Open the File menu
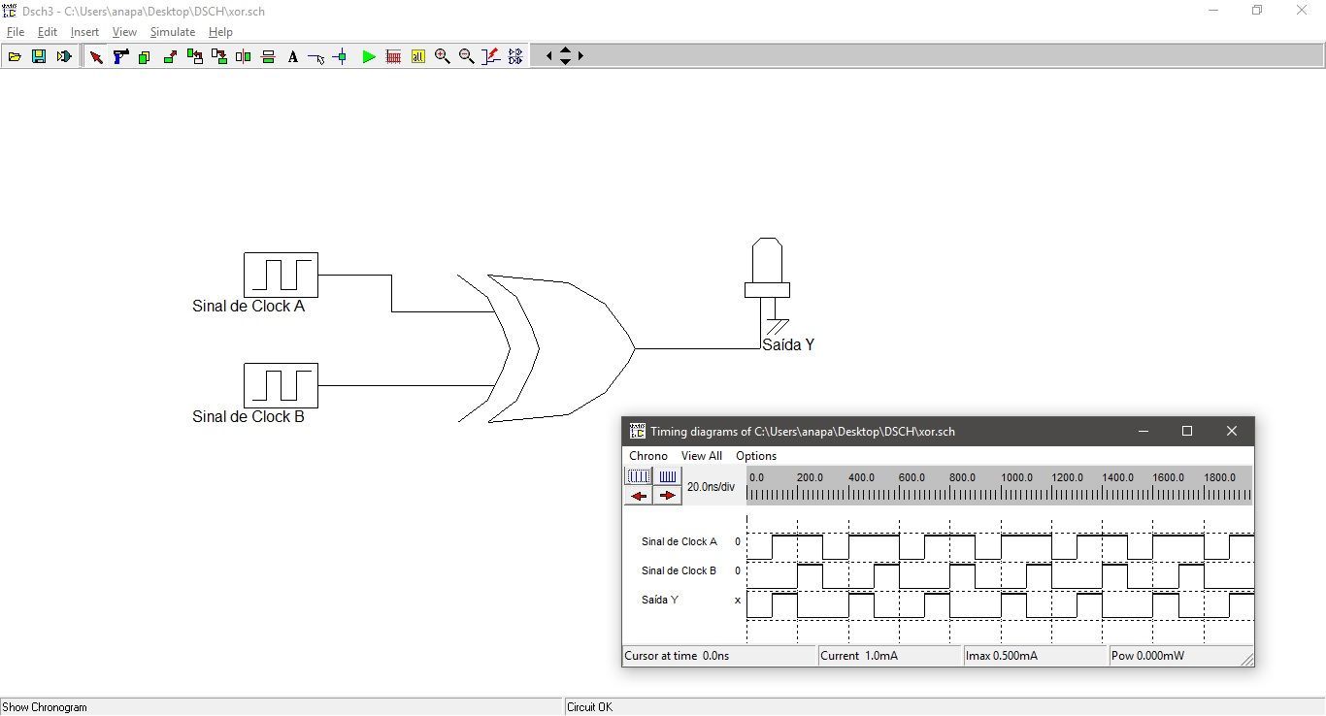Image resolution: width=1326 pixels, height=716 pixels. tap(16, 32)
